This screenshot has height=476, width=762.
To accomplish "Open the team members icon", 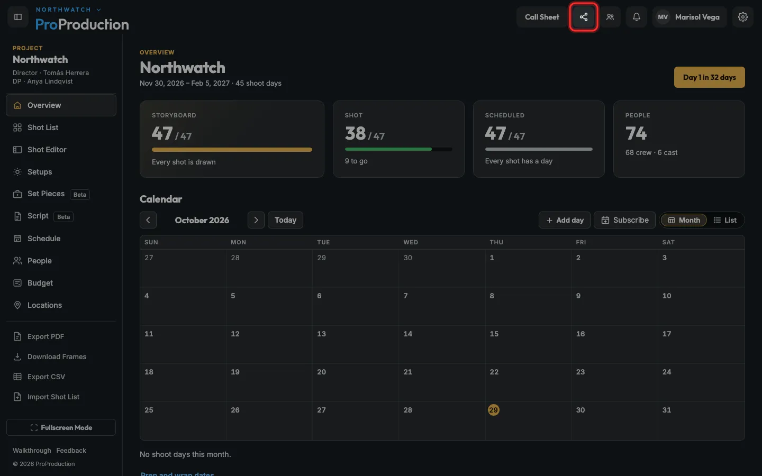I will pos(610,17).
